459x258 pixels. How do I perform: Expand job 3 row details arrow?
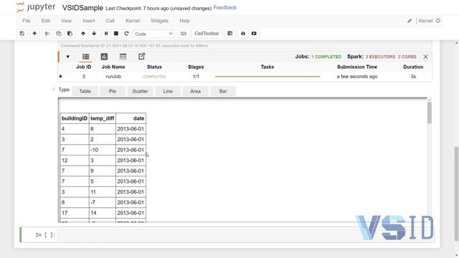point(61,77)
